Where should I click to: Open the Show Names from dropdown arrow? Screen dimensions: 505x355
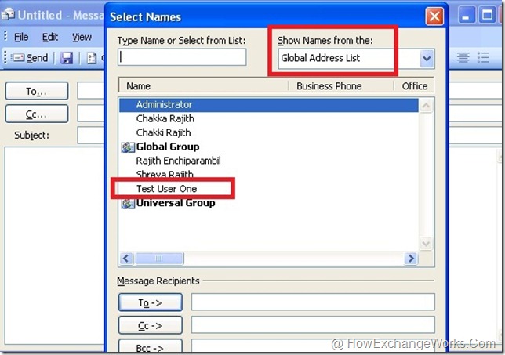coord(427,59)
